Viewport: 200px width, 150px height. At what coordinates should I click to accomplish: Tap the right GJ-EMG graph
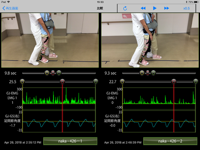159,99
